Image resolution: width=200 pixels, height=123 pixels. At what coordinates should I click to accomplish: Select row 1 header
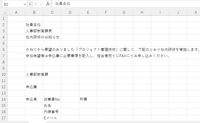coord(3,19)
